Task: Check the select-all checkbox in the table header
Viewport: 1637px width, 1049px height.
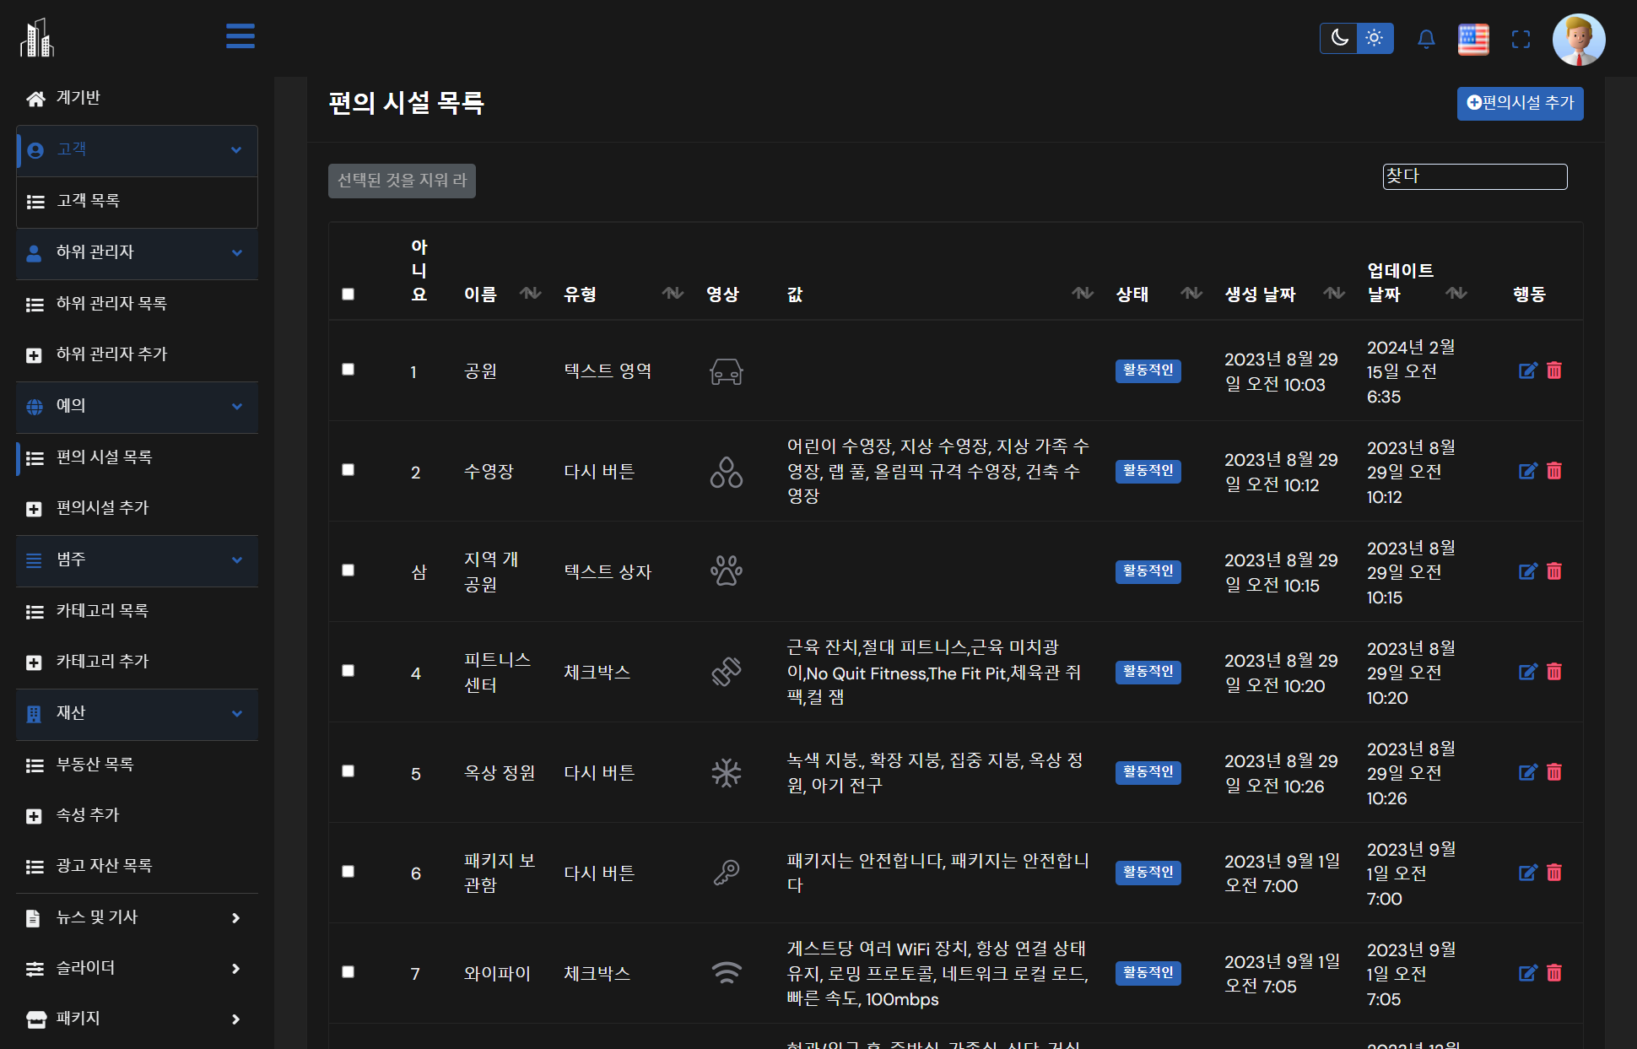Action: click(348, 293)
